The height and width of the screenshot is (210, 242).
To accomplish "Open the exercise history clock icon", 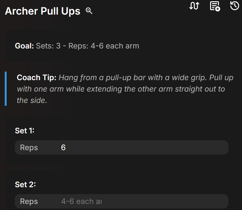I will coord(234,6).
